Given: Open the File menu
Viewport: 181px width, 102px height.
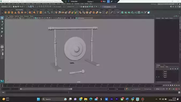Looking at the screenshot, I should coord(2,4).
